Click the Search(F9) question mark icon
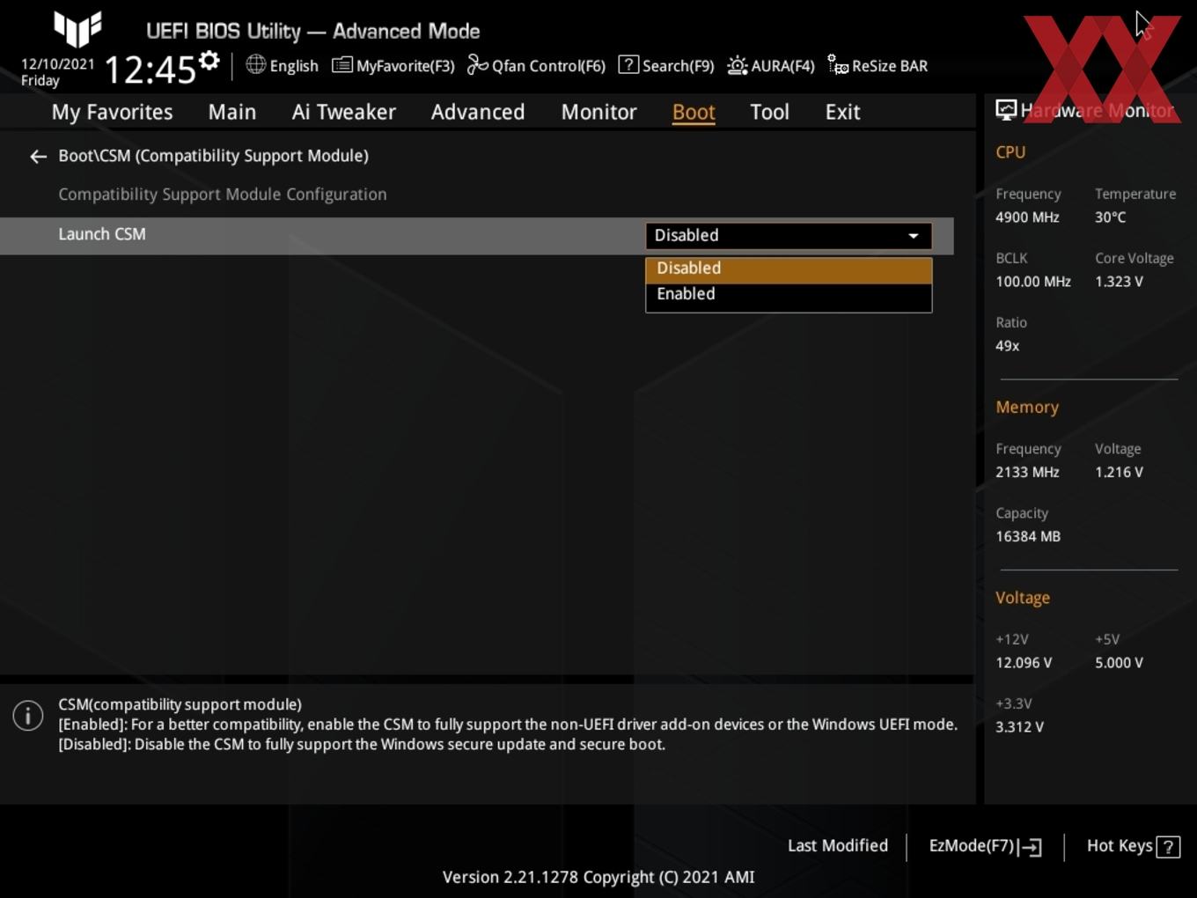Screen dimensions: 1197x898 pos(628,64)
